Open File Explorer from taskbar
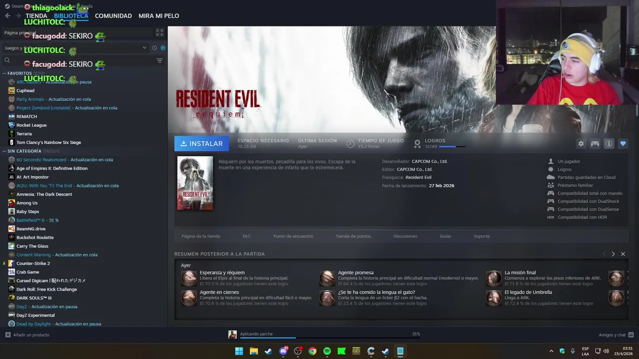 254,351
